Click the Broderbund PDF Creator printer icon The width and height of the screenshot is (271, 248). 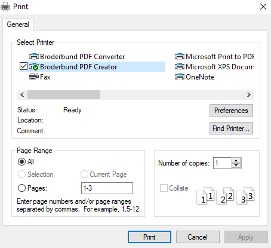[x=34, y=67]
